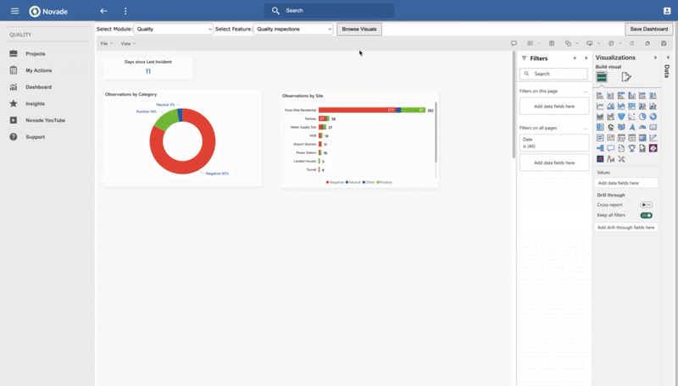Click the back arrow in header
678x386 pixels.
pyautogui.click(x=103, y=11)
